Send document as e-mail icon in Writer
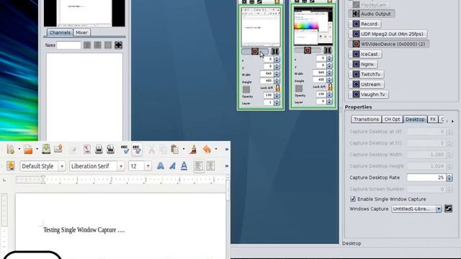 (x=58, y=149)
